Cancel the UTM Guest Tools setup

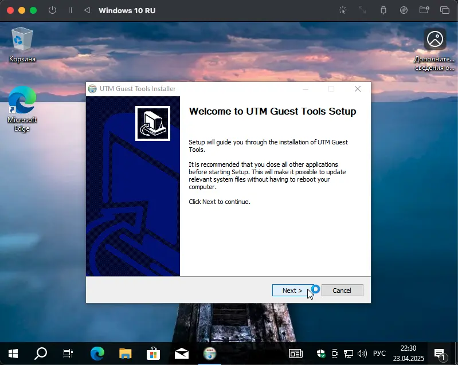click(342, 291)
